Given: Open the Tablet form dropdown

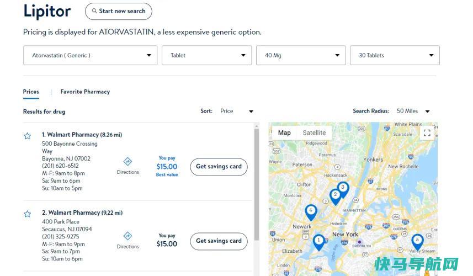Looking at the screenshot, I should click(206, 55).
